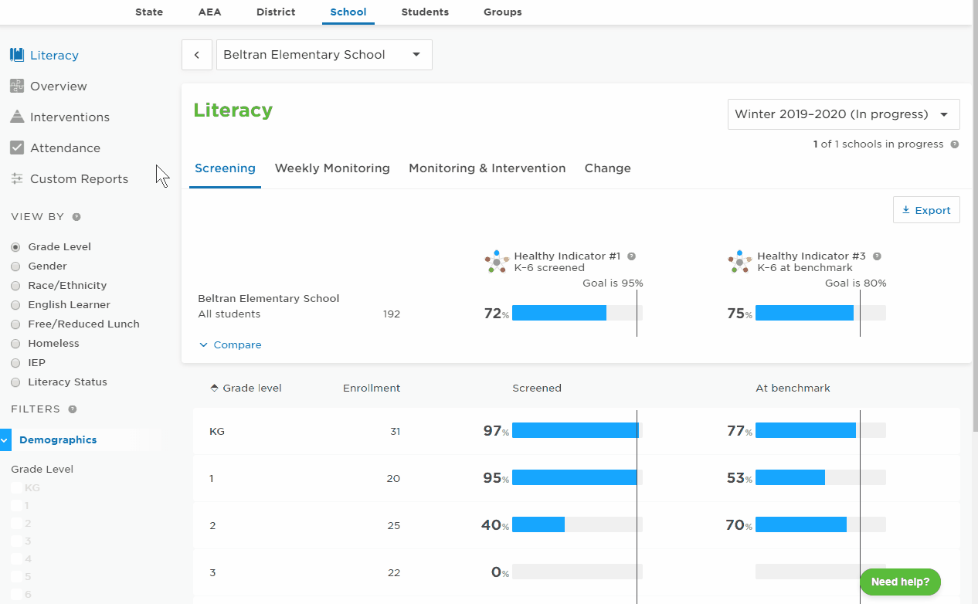This screenshot has height=604, width=978.
Task: Click the Overview puzzle icon
Action: pyautogui.click(x=17, y=86)
